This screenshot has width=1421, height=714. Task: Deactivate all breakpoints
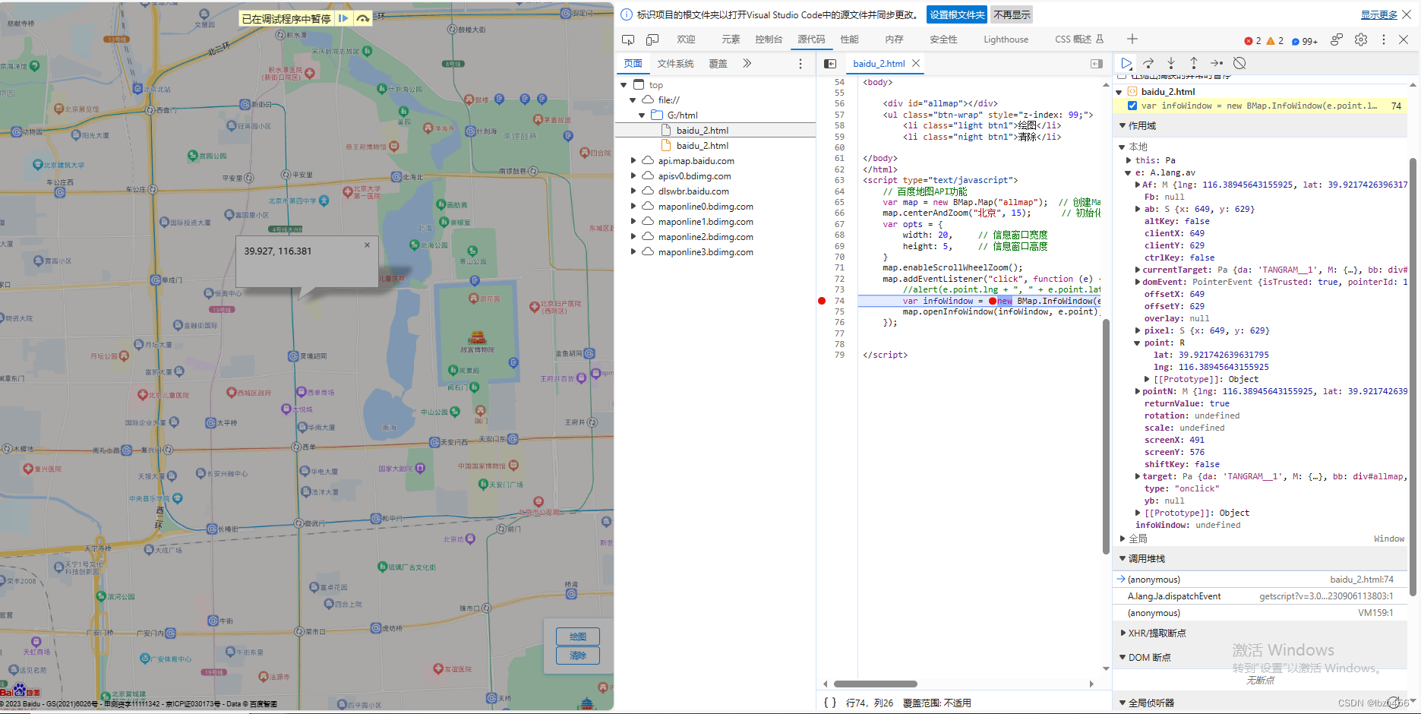click(1239, 63)
